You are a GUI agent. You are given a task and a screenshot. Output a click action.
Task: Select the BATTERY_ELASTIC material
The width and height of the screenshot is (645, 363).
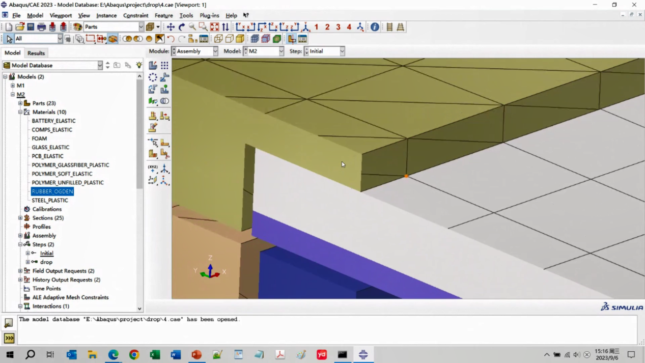coord(53,121)
